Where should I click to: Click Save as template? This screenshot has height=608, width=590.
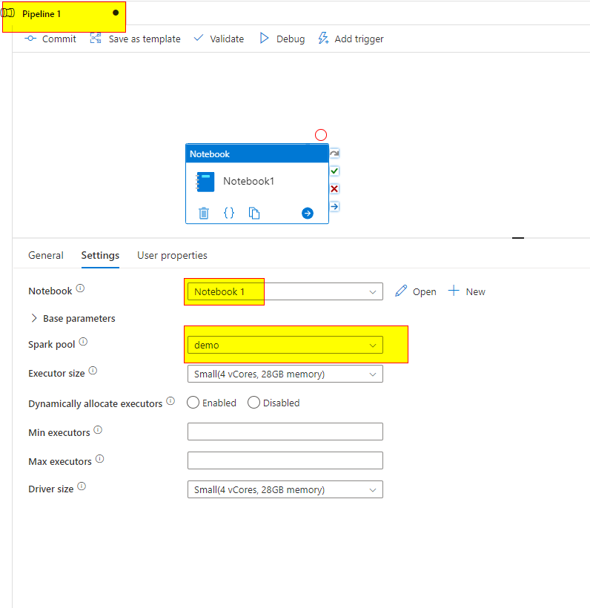tap(136, 39)
